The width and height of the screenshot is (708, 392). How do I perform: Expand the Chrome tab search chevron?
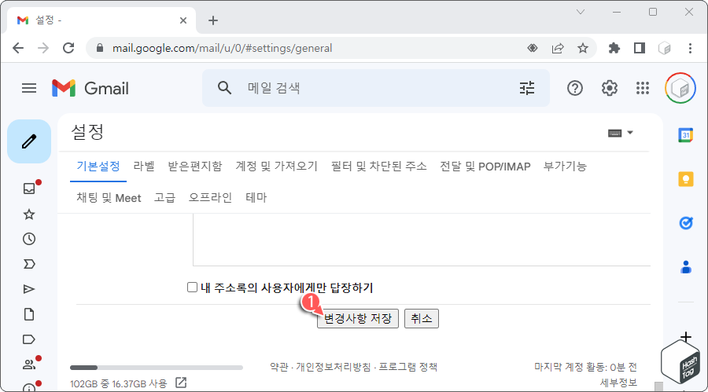point(581,13)
